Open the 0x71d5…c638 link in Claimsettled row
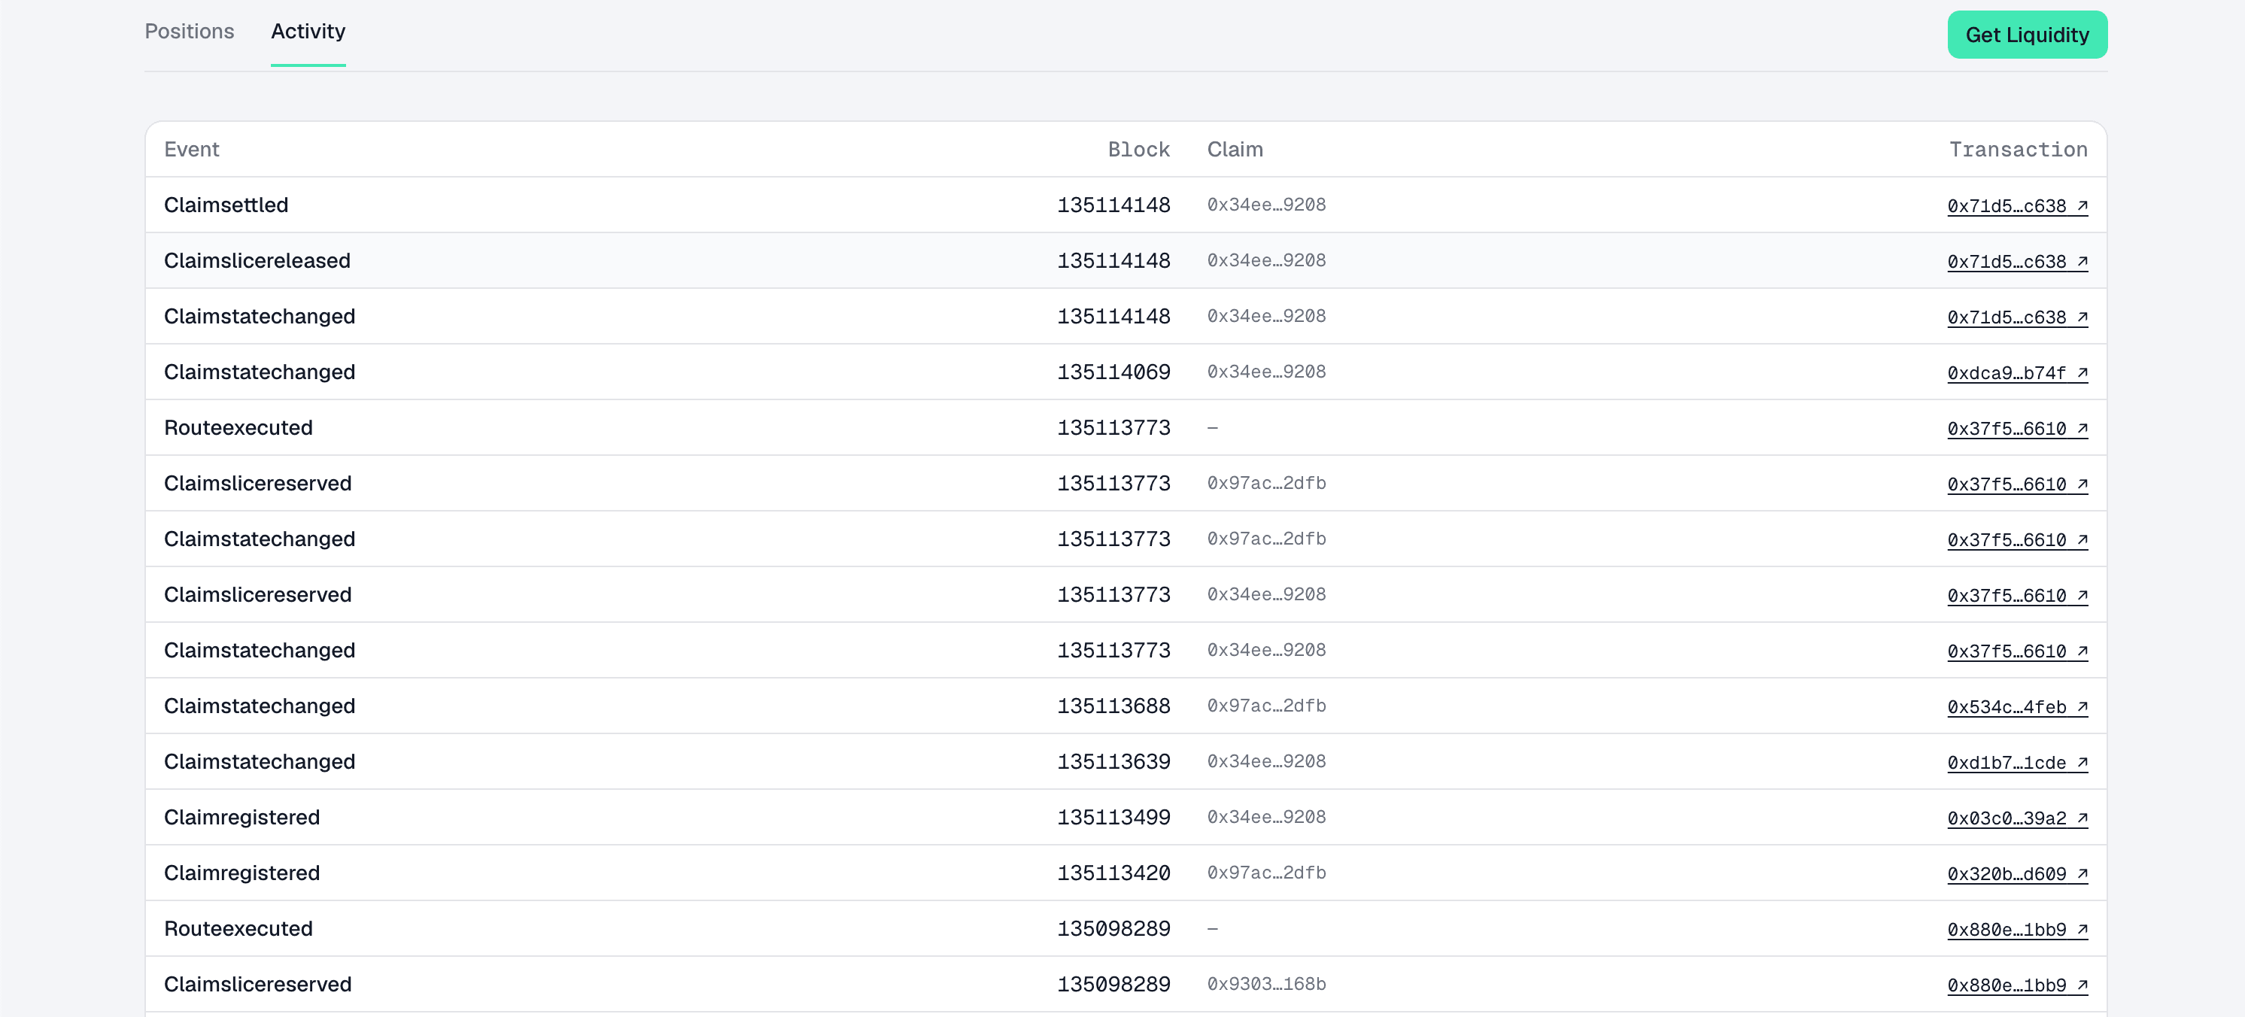The image size is (2245, 1017). point(2018,205)
